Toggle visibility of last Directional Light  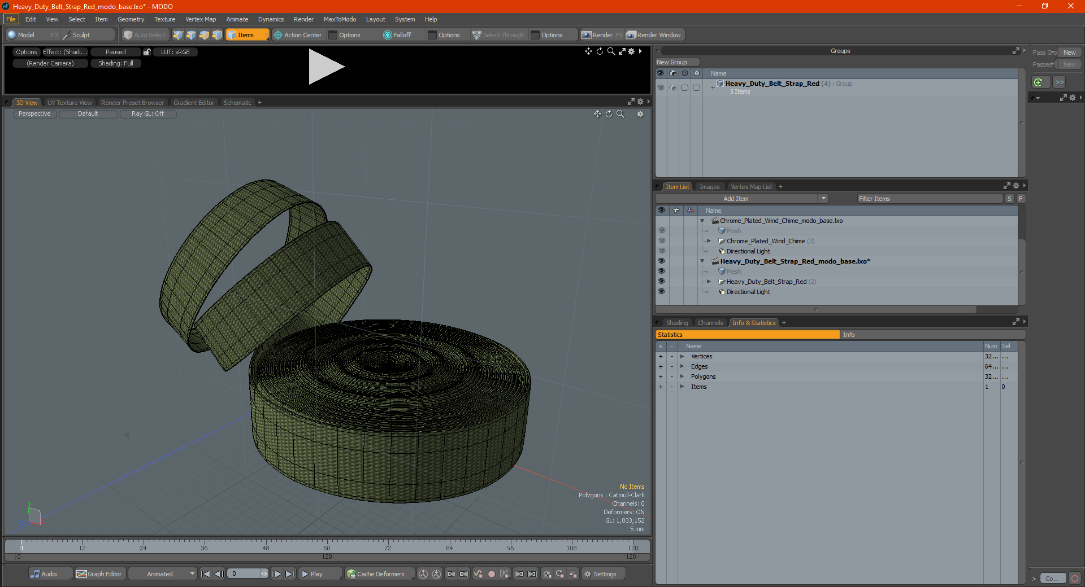pos(661,292)
